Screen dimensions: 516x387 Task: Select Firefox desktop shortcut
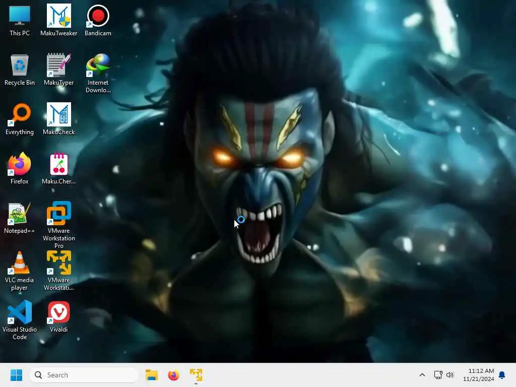pos(20,168)
